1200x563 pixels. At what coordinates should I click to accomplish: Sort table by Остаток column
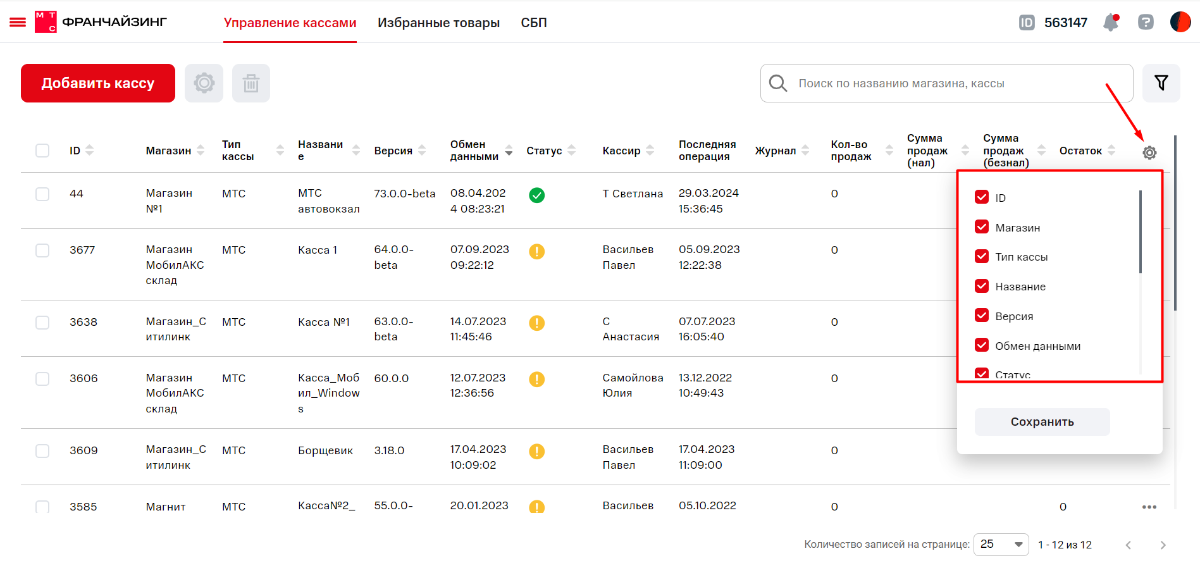(1111, 150)
